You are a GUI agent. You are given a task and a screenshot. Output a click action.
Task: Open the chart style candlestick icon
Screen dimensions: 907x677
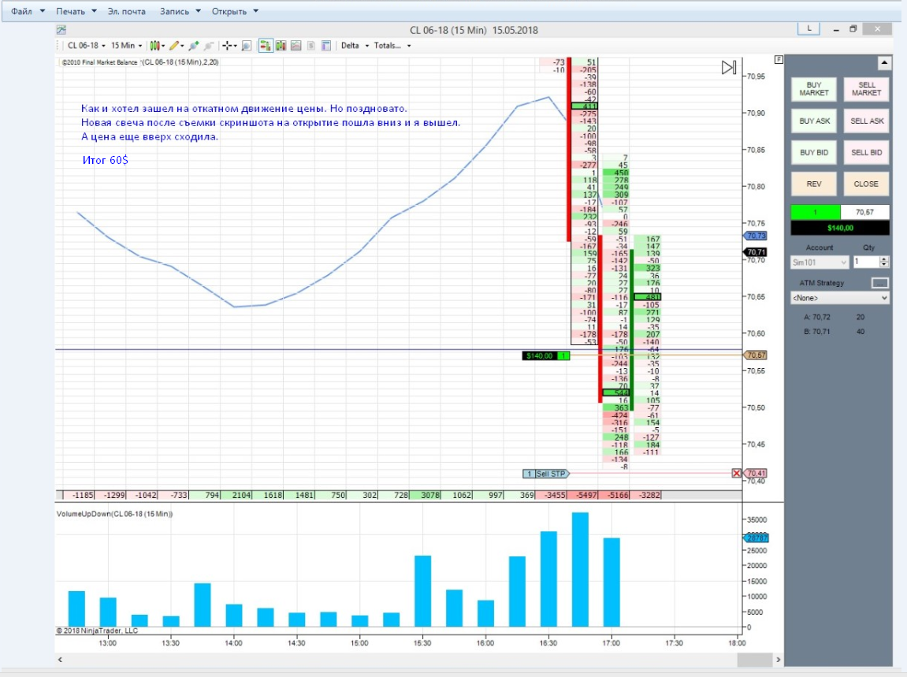click(x=154, y=46)
